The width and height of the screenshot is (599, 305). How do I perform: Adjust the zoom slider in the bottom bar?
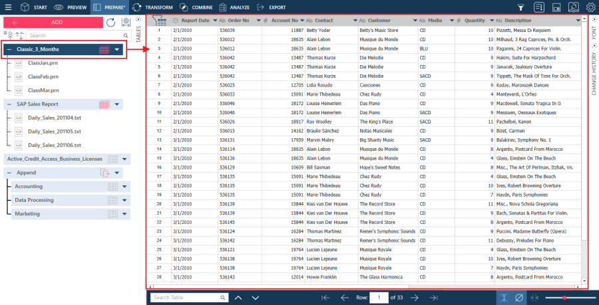[564, 297]
